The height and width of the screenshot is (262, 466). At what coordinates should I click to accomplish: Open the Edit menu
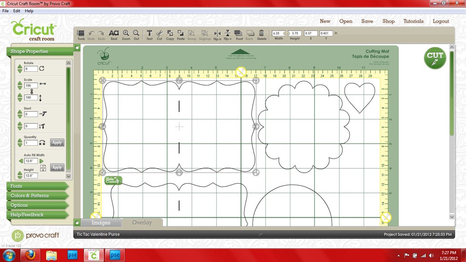[x=17, y=11]
